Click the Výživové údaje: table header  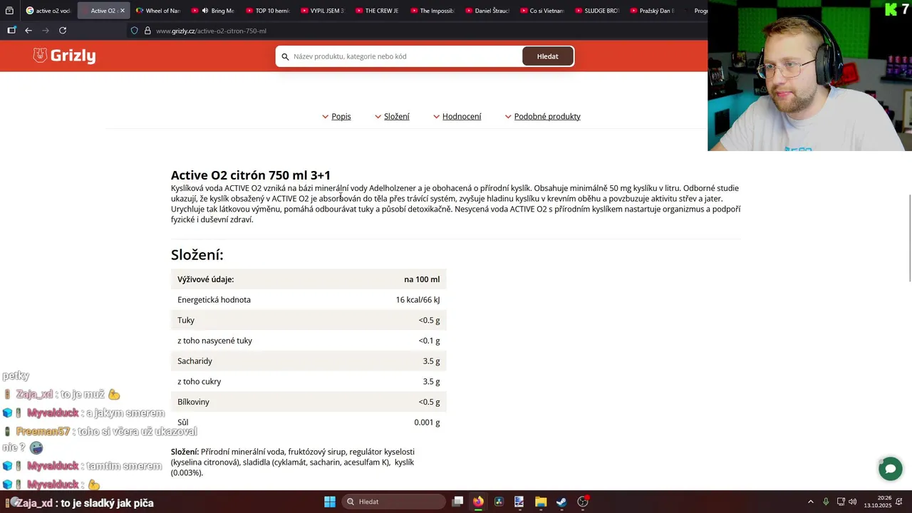pyautogui.click(x=205, y=279)
